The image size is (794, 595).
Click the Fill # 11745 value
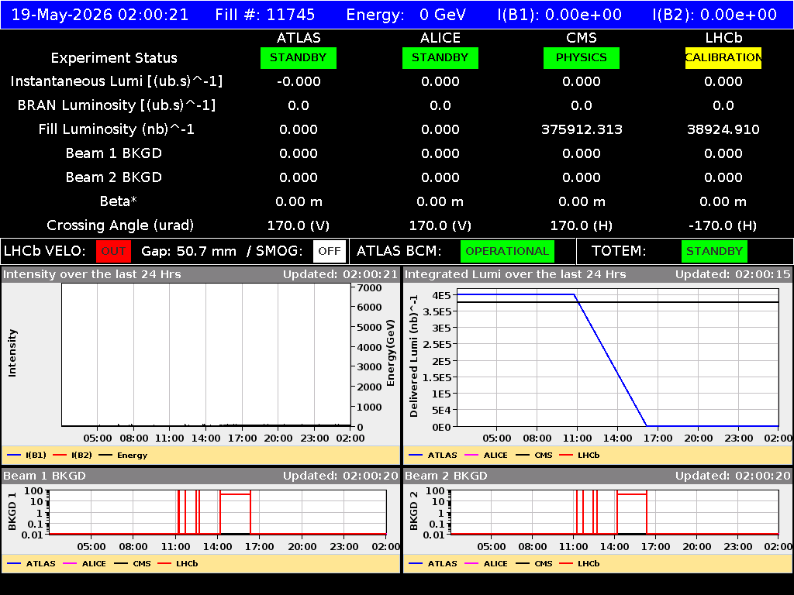pos(290,15)
